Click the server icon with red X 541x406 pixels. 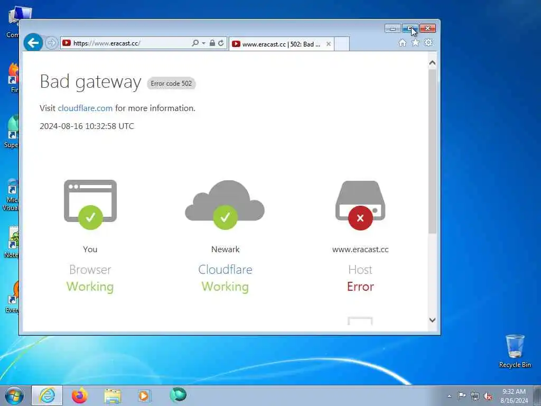pos(360,205)
